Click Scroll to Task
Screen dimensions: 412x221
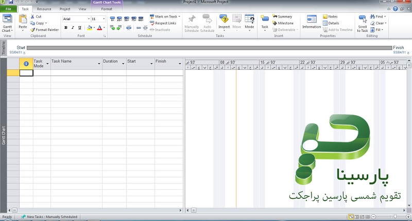[363, 23]
